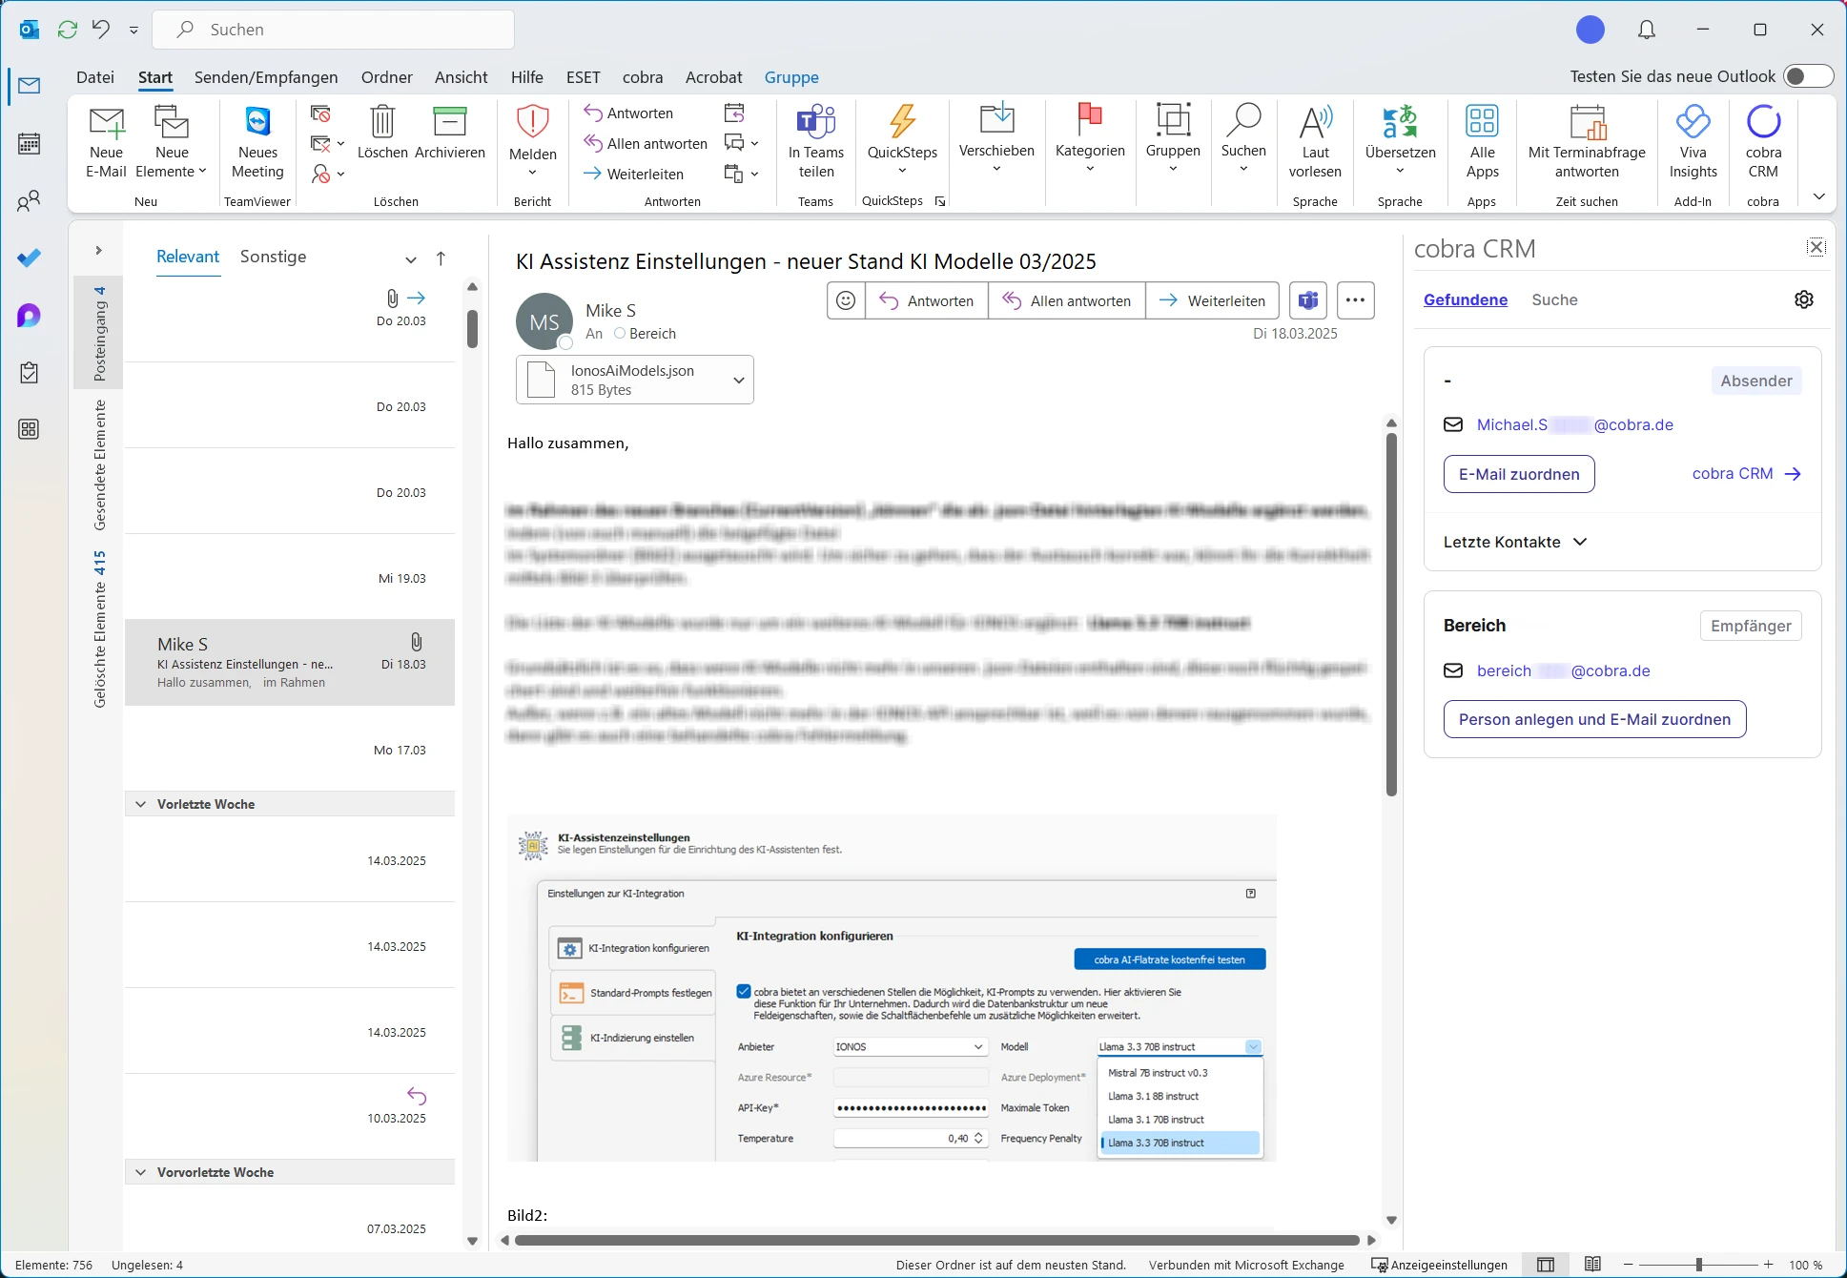Toggle Testen Sie das neue Outlook switch
1847x1278 pixels.
tap(1808, 76)
